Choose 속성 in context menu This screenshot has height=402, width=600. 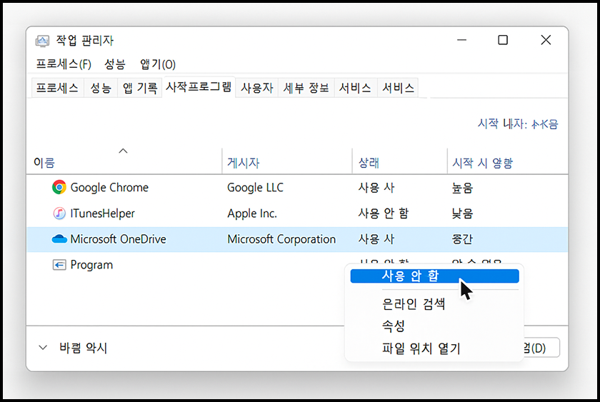tap(394, 326)
